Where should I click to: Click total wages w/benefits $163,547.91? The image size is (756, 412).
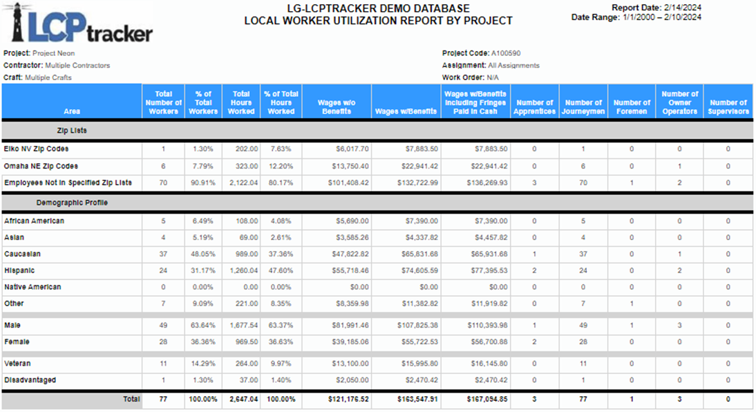click(x=417, y=399)
